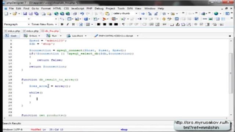Click the '$res_array = array();' line
The image size is (235, 132).
click(50, 86)
